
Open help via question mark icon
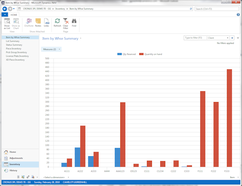[238, 14]
